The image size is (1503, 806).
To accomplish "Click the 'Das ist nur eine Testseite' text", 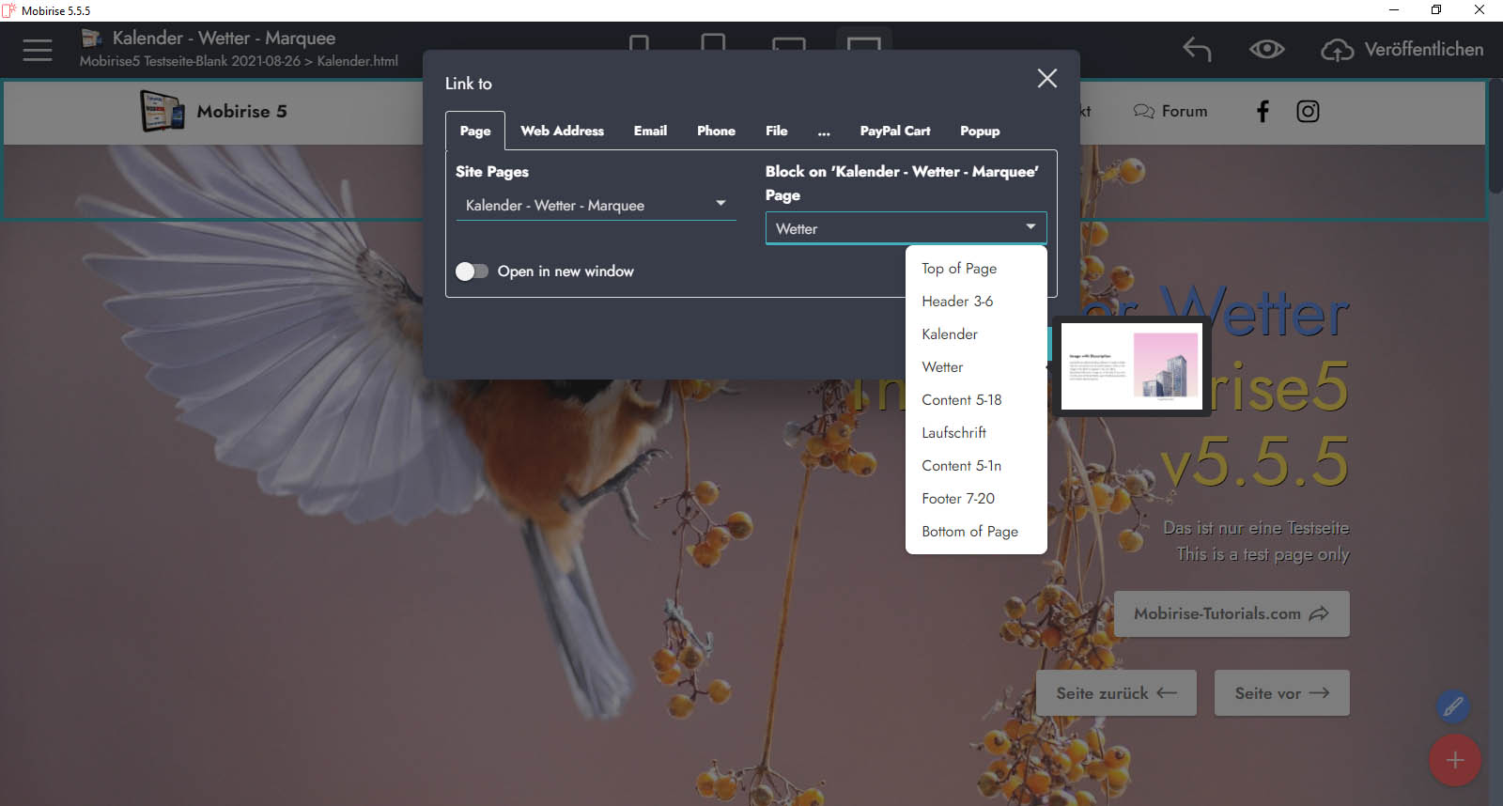I will [x=1256, y=528].
